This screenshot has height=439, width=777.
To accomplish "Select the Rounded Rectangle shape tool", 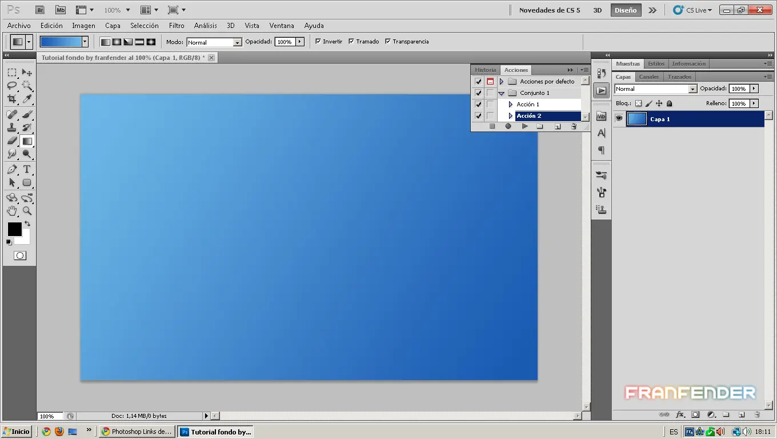I will (27, 182).
